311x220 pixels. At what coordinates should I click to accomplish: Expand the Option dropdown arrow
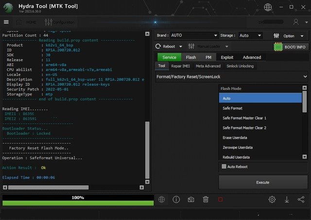pyautogui.click(x=302, y=36)
